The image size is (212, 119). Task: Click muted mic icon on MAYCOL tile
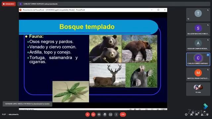[x=208, y=70]
